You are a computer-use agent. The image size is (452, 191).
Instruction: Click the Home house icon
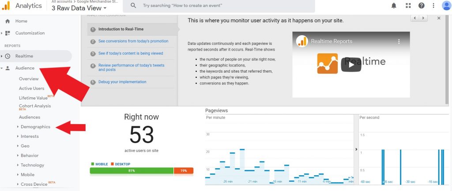tap(8, 21)
